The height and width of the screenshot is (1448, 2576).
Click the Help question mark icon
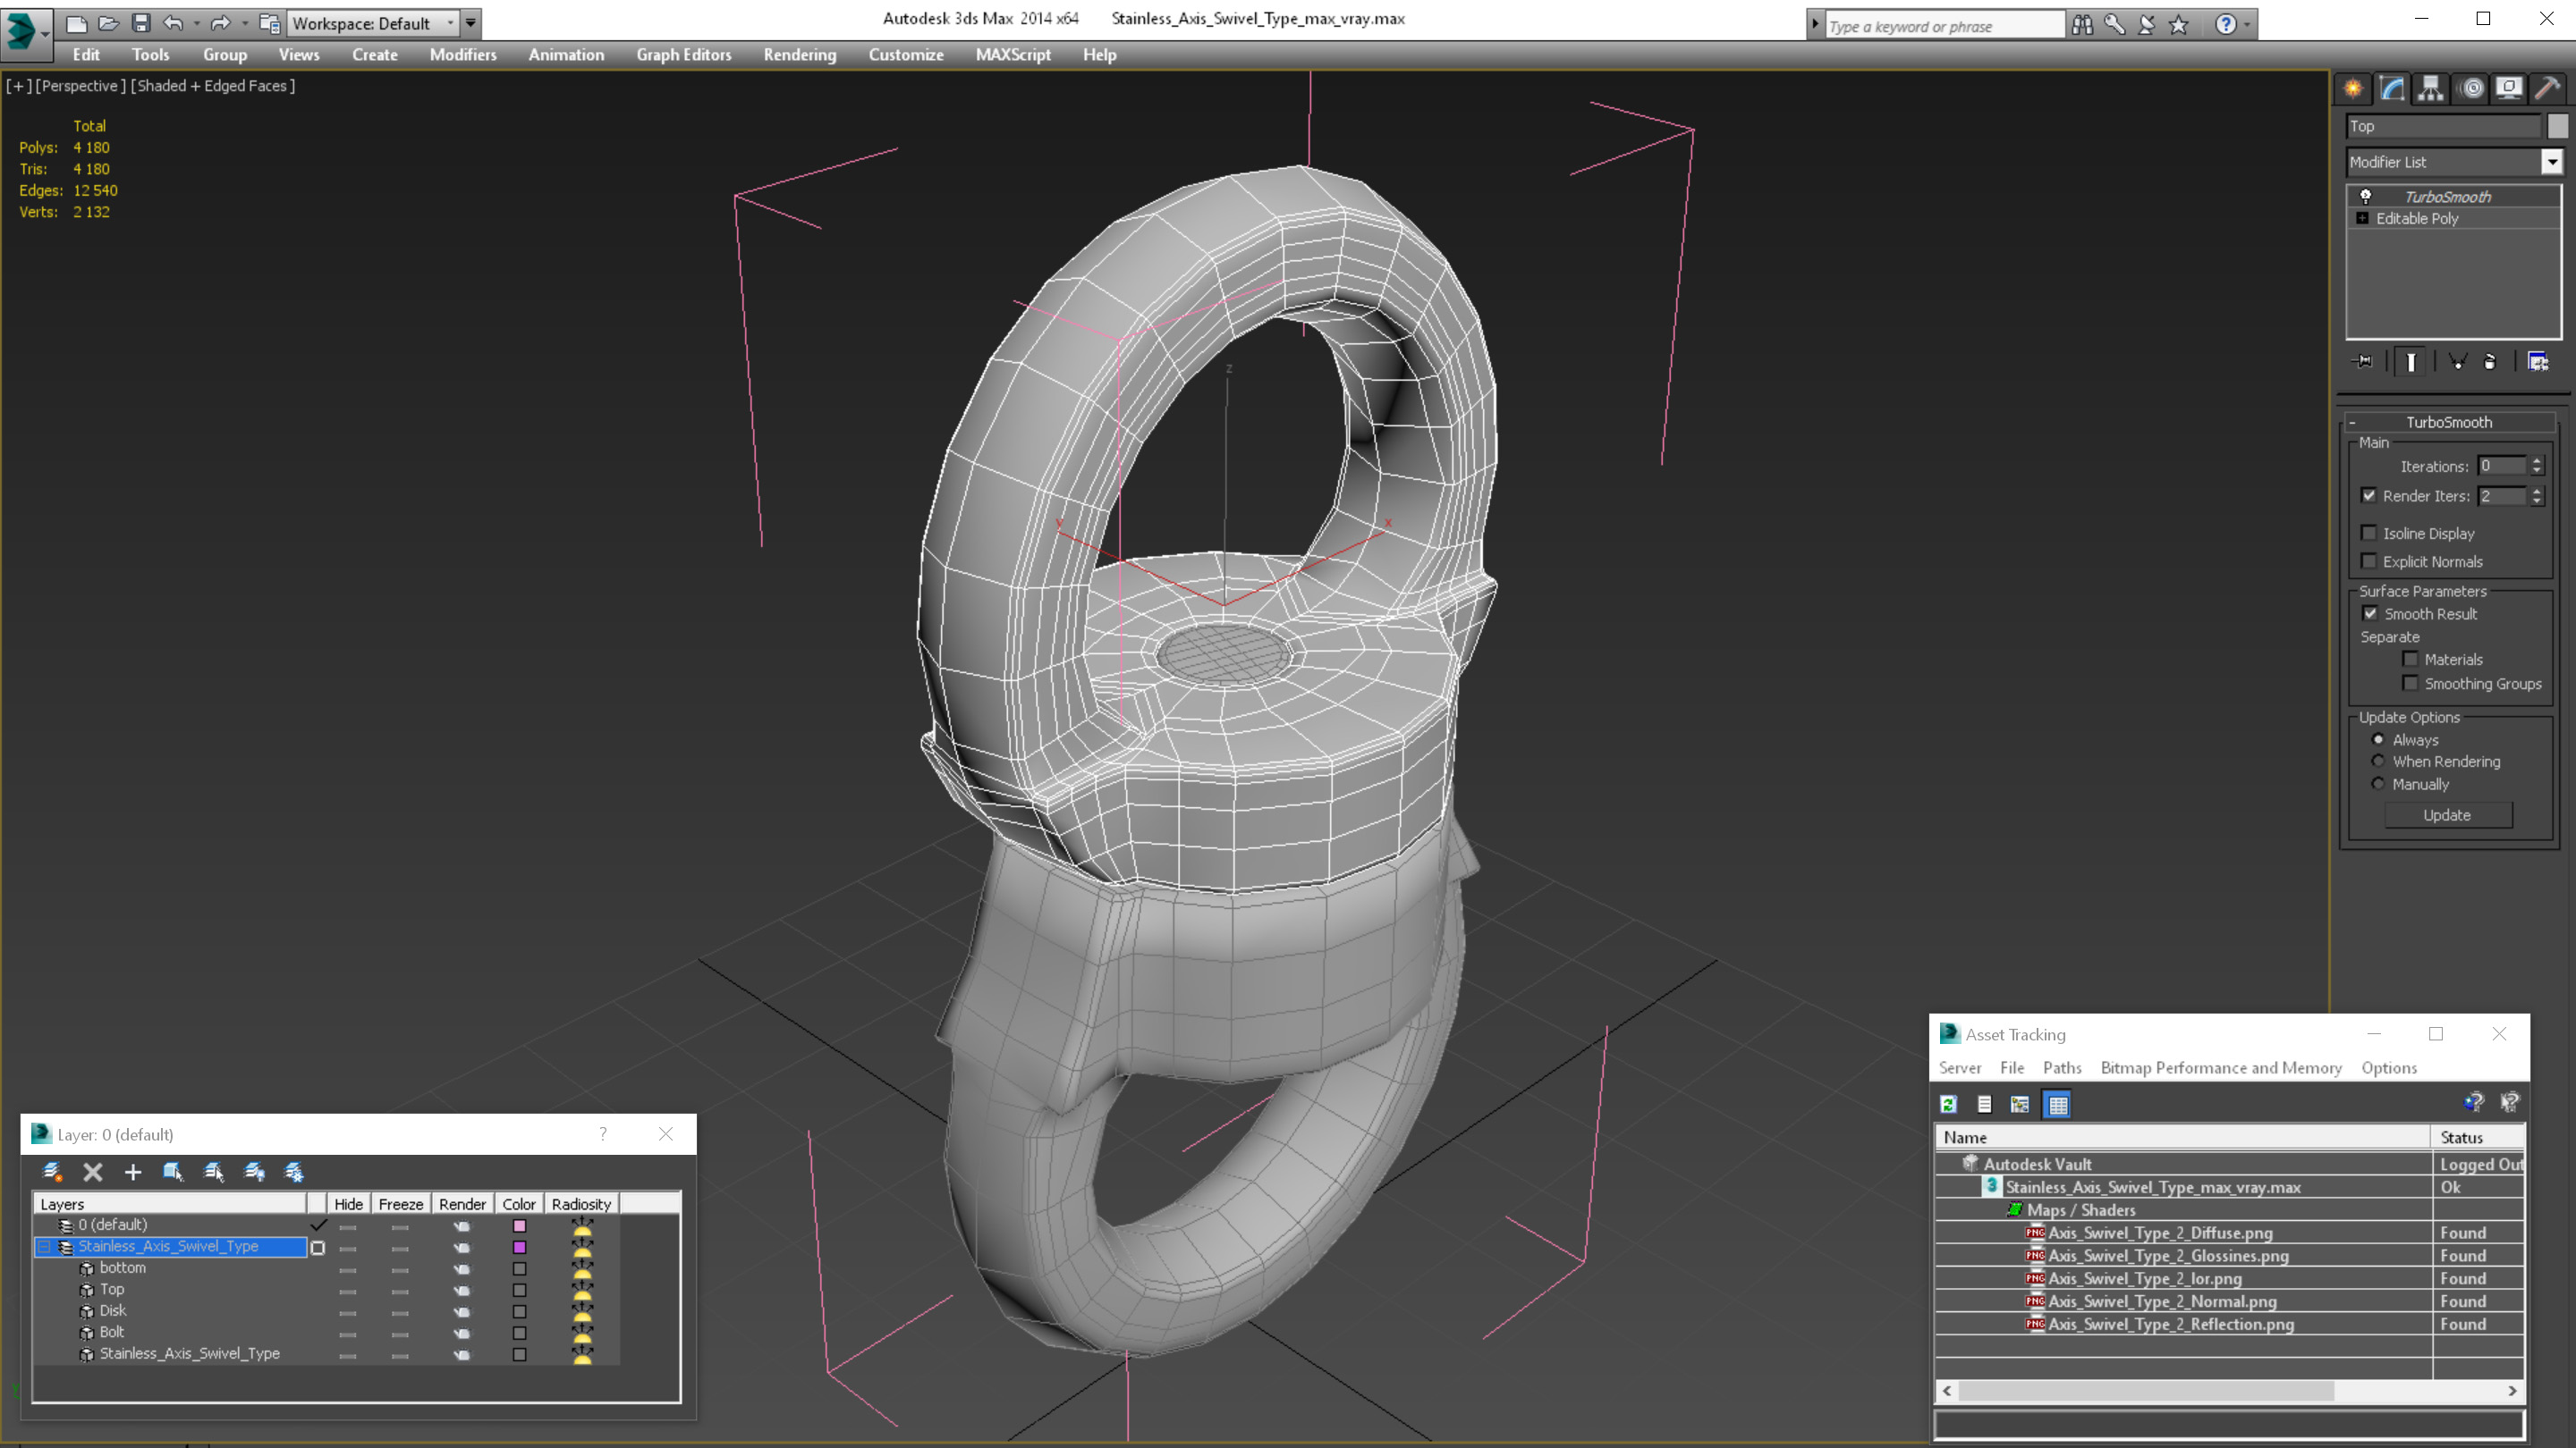tap(2225, 25)
